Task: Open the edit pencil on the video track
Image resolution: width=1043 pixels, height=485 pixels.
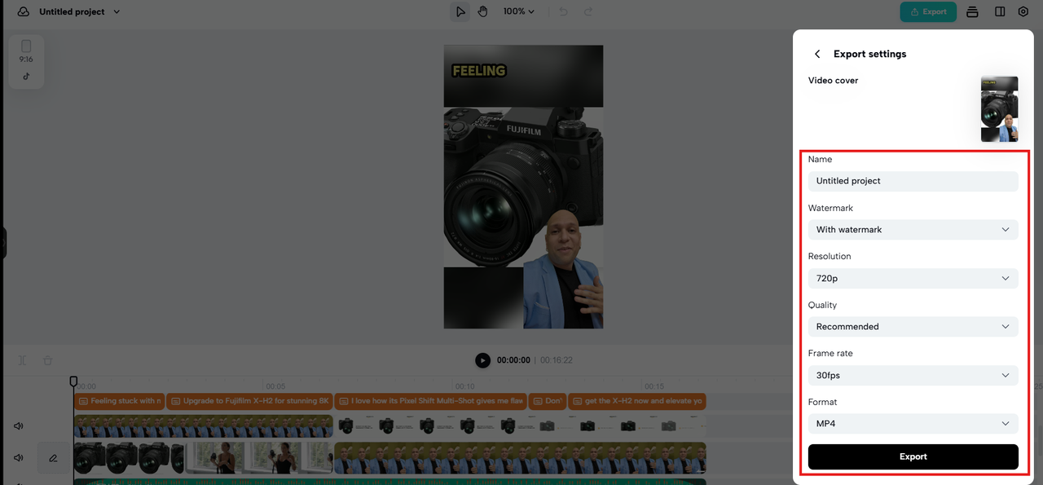Action: [x=54, y=457]
